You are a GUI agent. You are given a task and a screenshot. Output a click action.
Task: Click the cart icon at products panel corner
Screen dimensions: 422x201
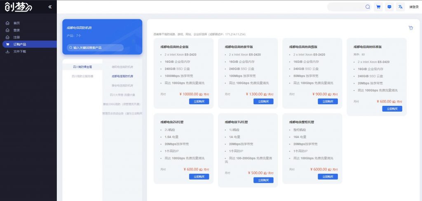pyautogui.click(x=411, y=28)
